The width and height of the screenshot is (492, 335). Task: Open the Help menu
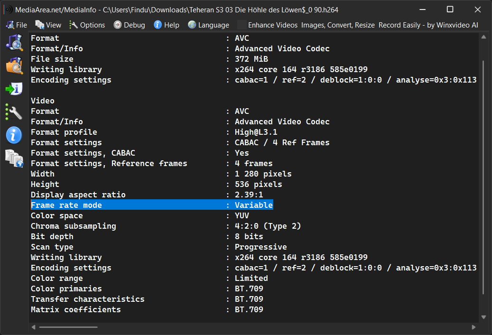[x=166, y=25]
